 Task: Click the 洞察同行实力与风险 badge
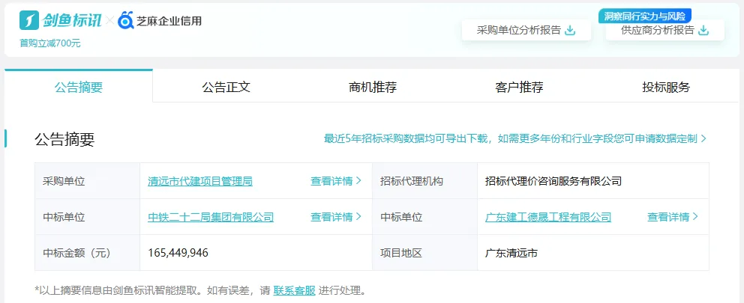(x=644, y=16)
